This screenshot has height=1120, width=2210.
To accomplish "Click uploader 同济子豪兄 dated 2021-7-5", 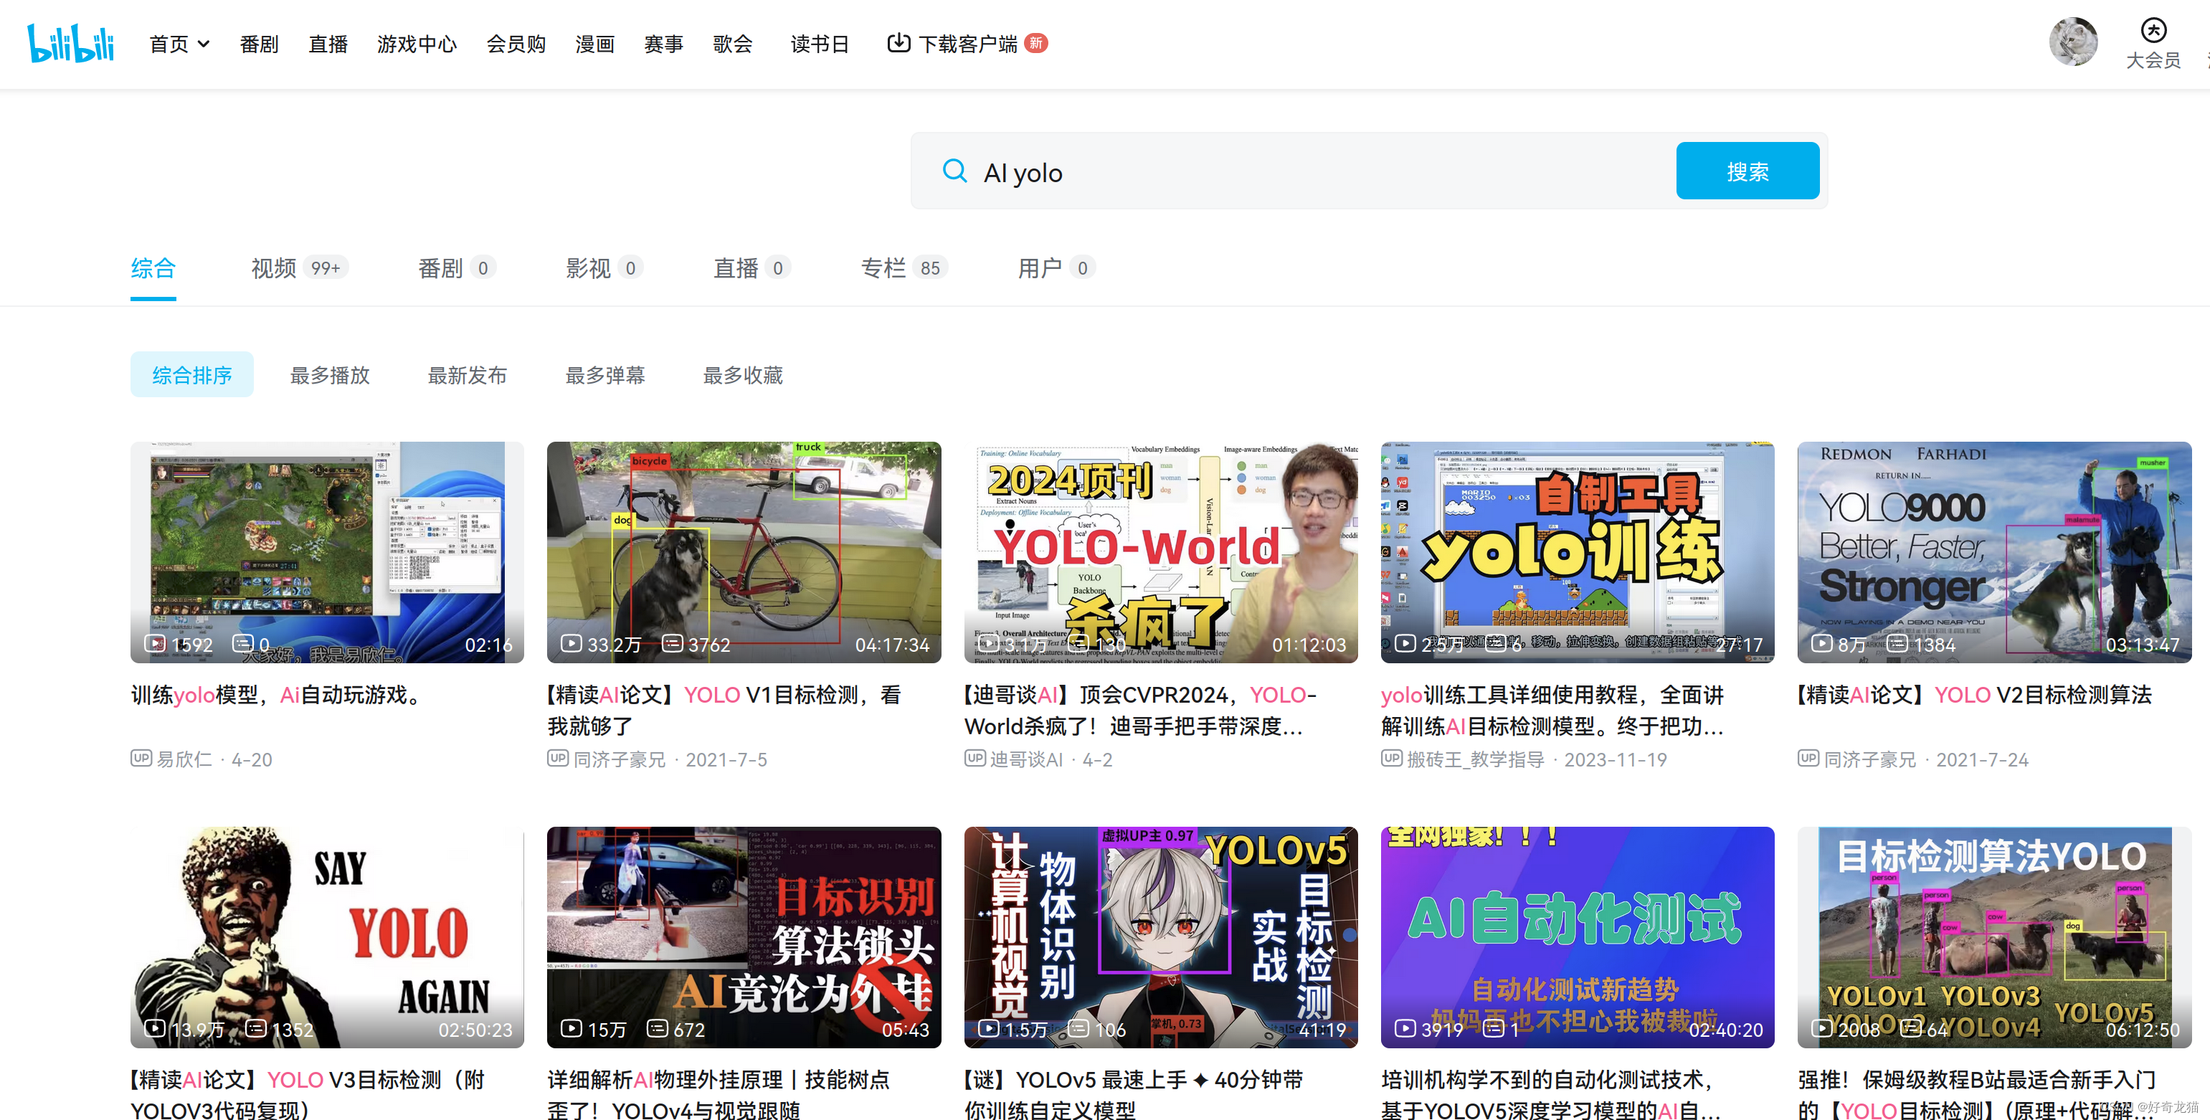I will tap(620, 759).
